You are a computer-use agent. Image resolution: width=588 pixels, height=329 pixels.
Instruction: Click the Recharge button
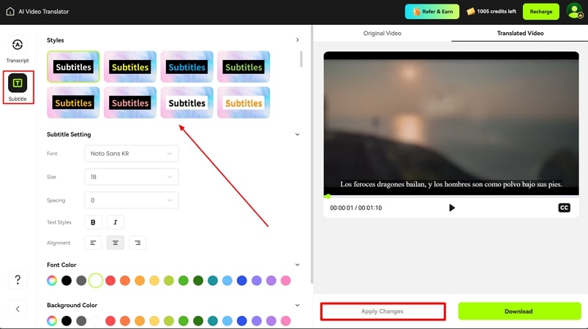(540, 11)
